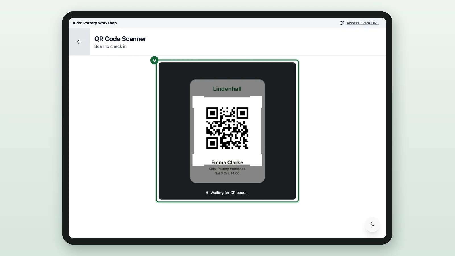Click the 'Emma Clarke' name on ticket
Viewport: 455px width, 256px height.
(227, 162)
